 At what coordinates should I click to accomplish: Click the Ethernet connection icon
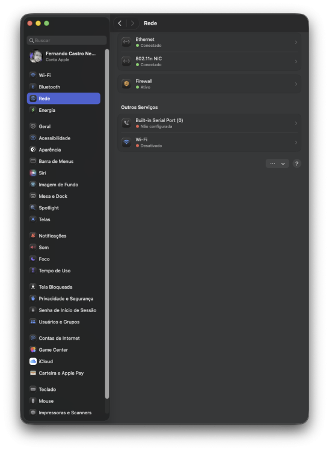coord(126,42)
